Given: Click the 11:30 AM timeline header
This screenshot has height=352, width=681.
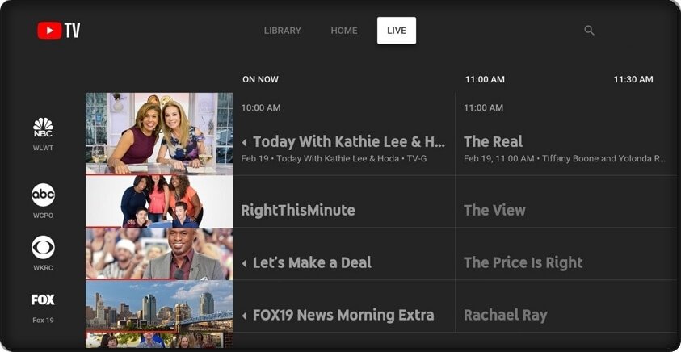Looking at the screenshot, I should 633,79.
